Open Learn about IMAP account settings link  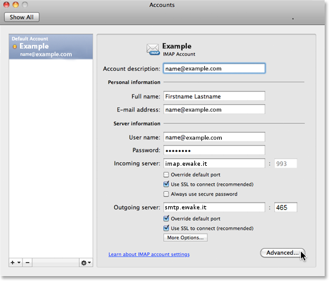coord(149,254)
